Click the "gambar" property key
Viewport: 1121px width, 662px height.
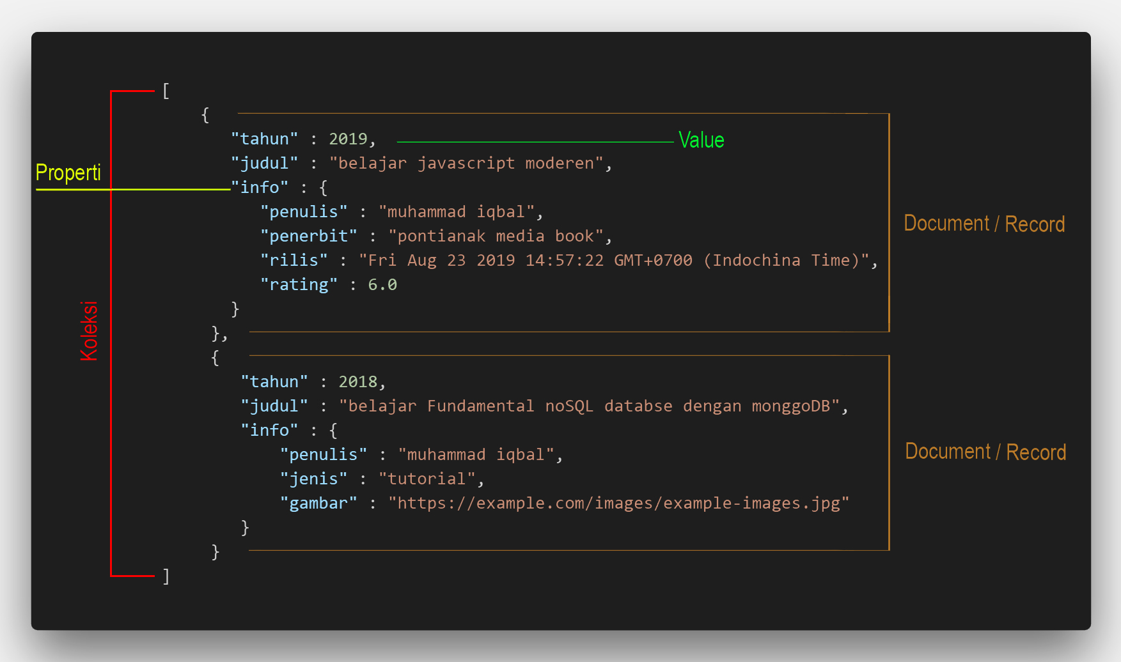point(318,504)
